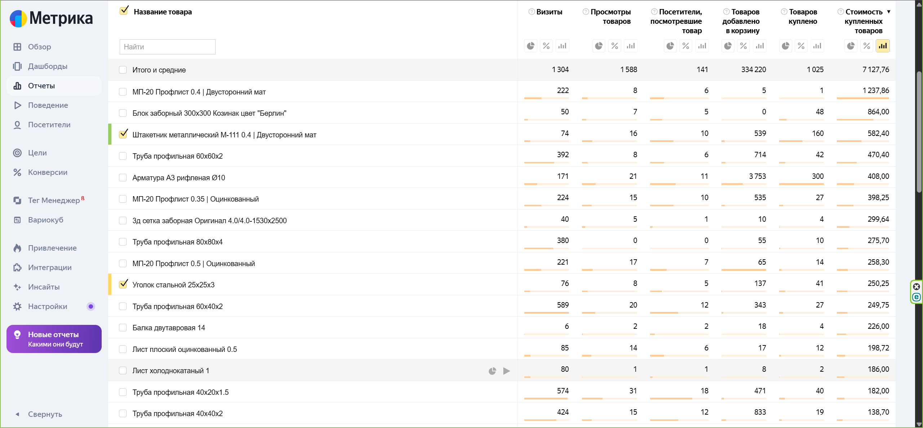The width and height of the screenshot is (923, 428).
Task: Click drill-down arrow in Лист холоднокатаный 1 row
Action: [x=507, y=371]
